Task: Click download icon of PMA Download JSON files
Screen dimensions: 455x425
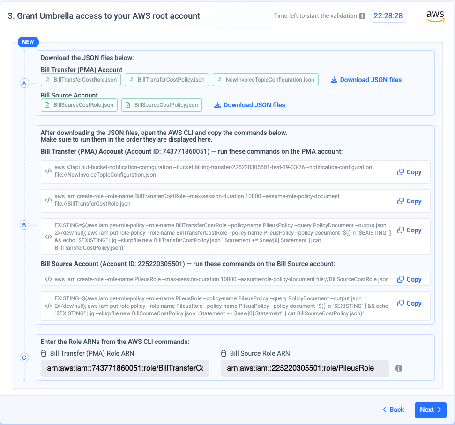Action: pos(334,80)
